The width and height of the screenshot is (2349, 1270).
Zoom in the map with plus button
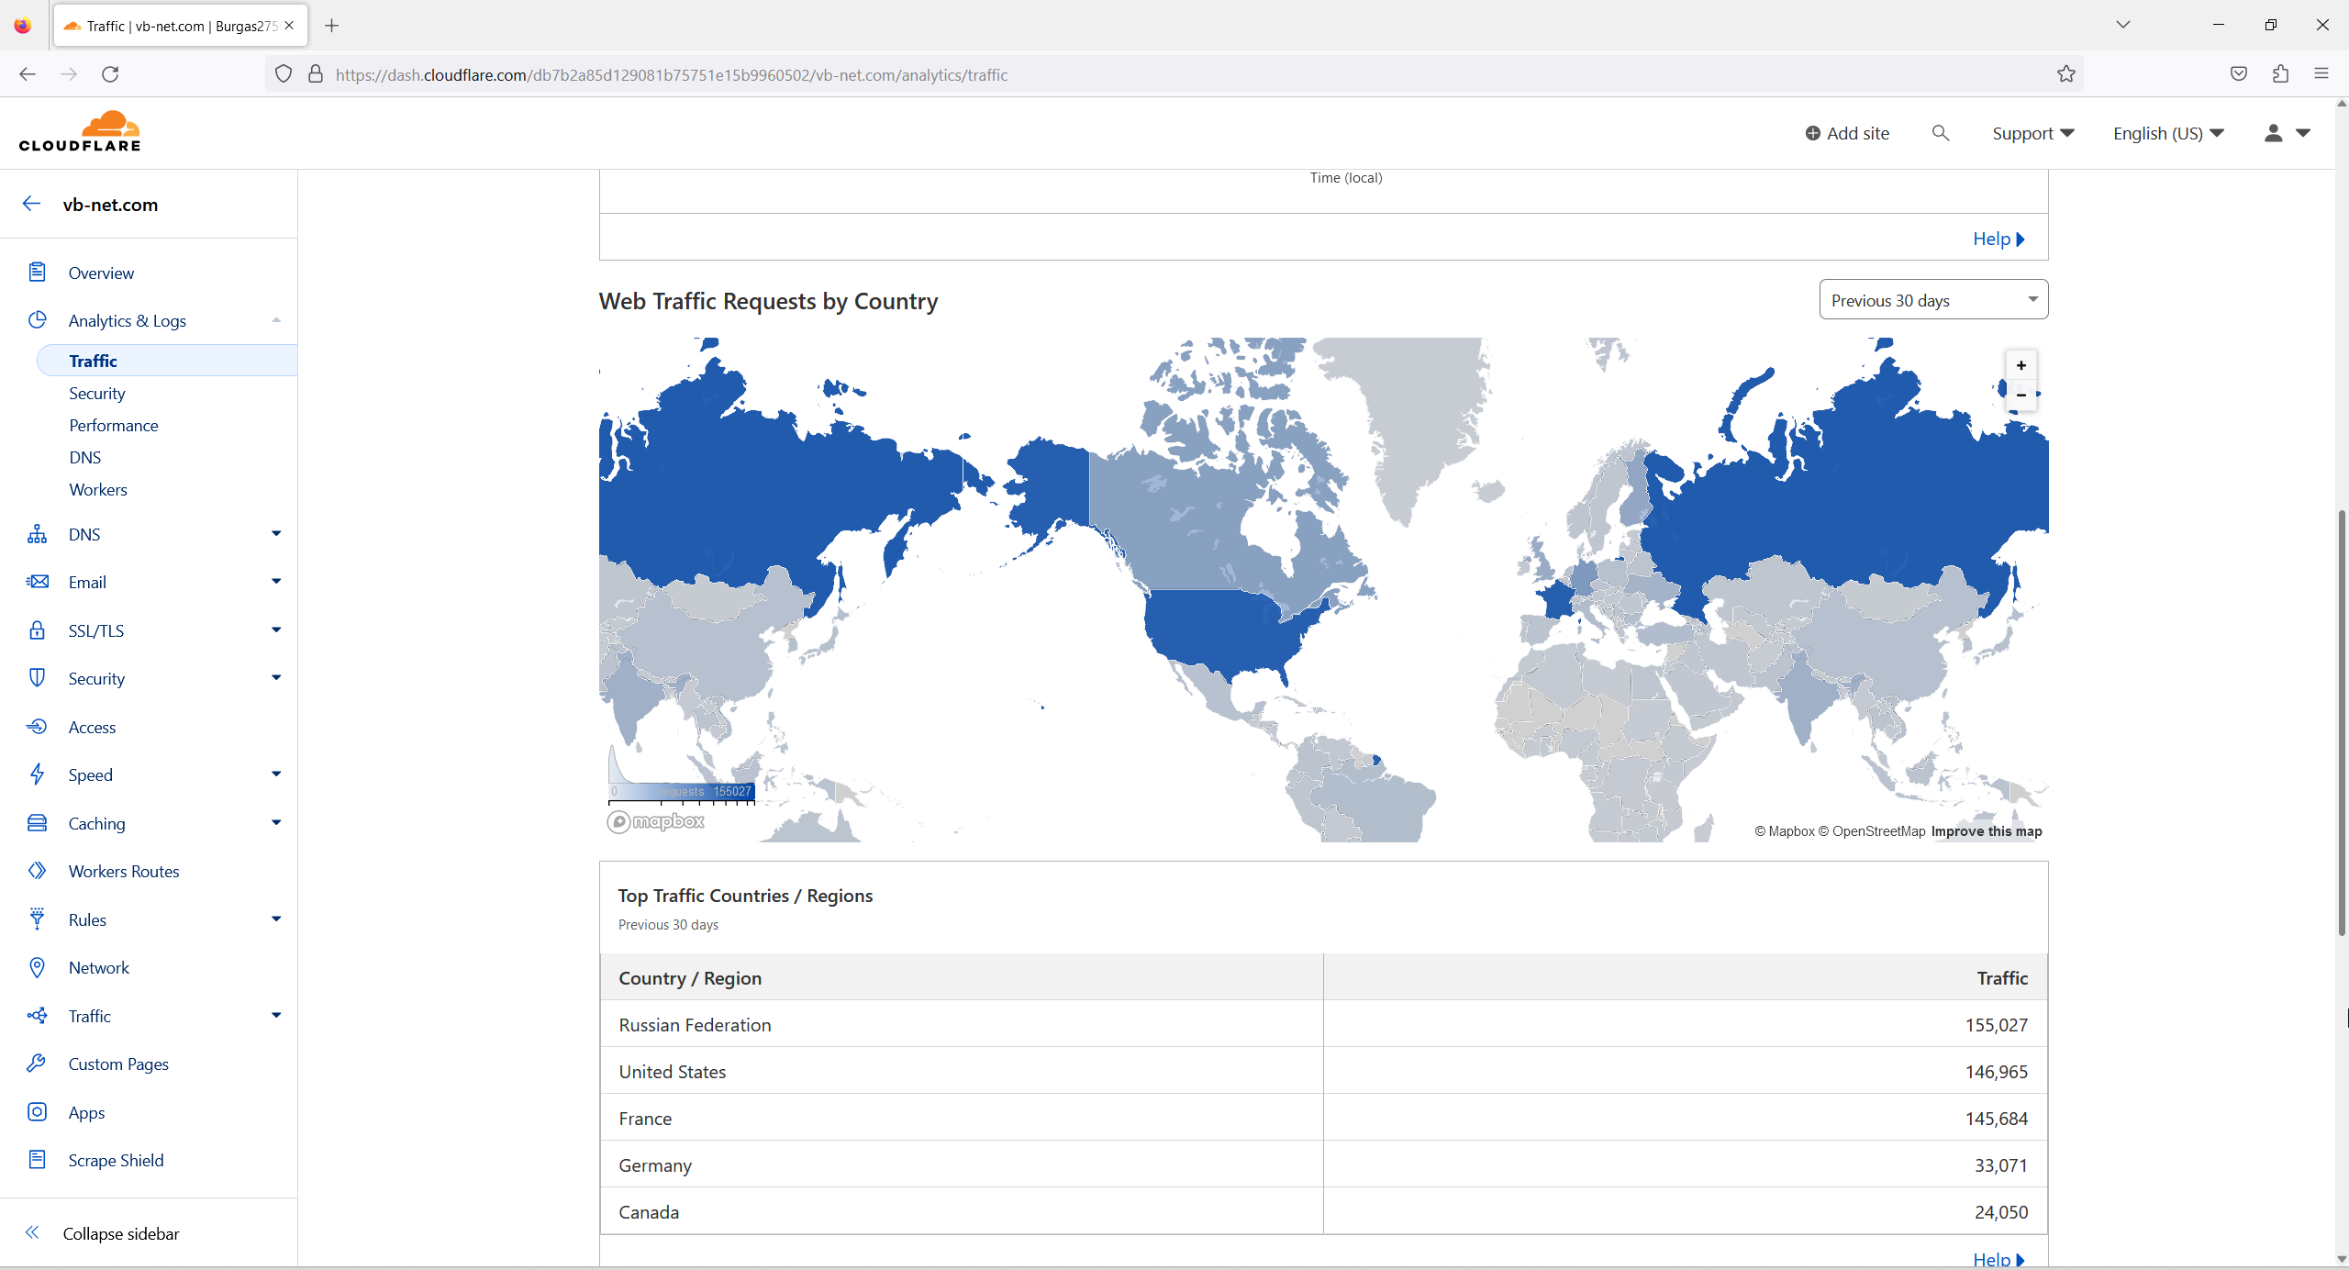2021,365
